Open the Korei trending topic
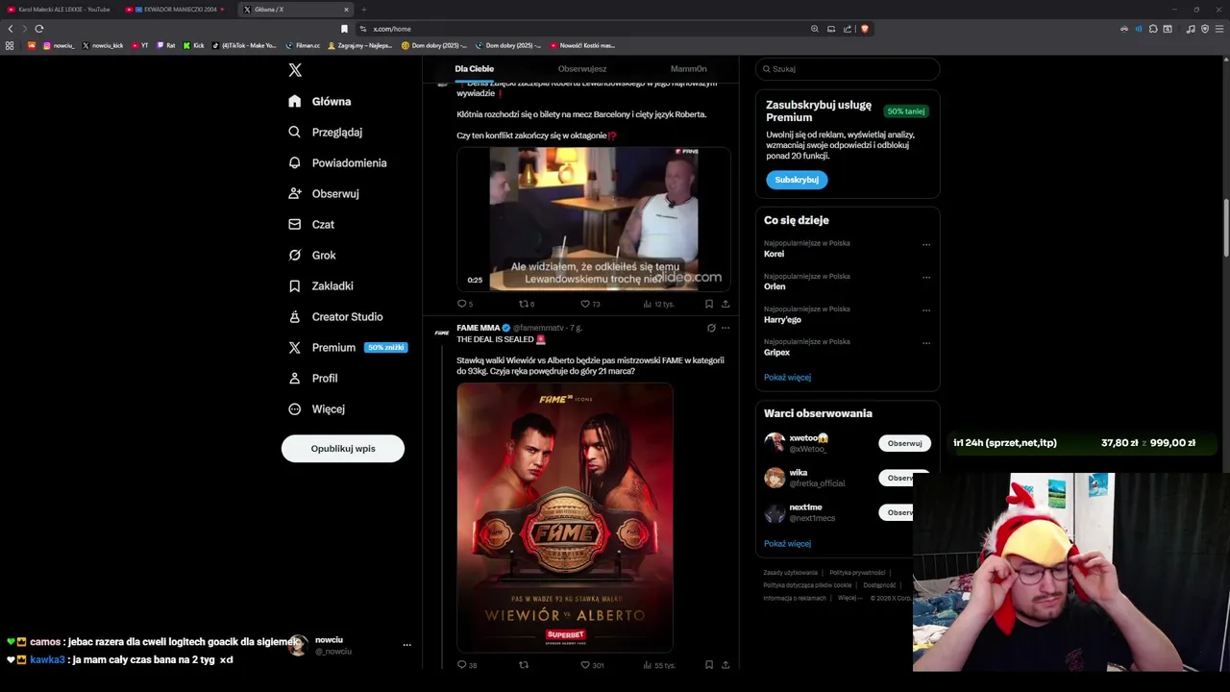This screenshot has width=1230, height=692. pos(774,254)
